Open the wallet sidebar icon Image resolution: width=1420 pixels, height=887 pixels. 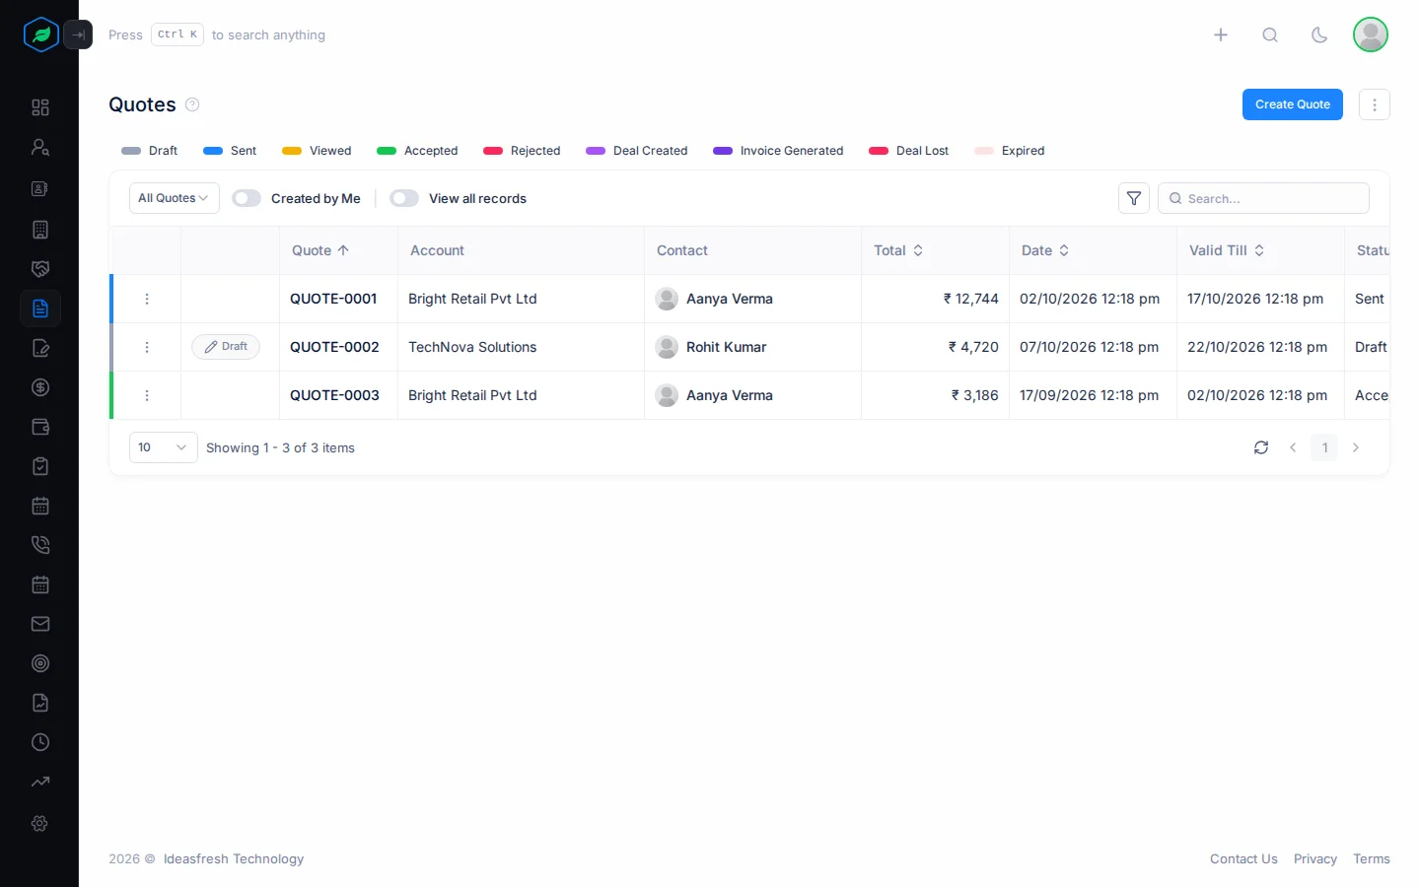pos(40,427)
